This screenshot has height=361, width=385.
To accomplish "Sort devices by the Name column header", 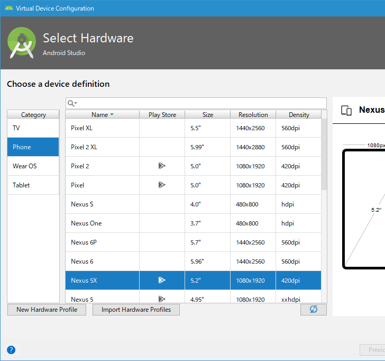I will [103, 114].
